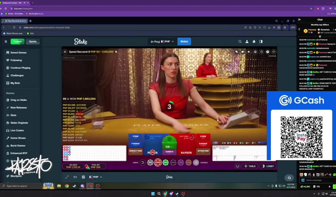Click the blue Wallet button

tap(184, 42)
